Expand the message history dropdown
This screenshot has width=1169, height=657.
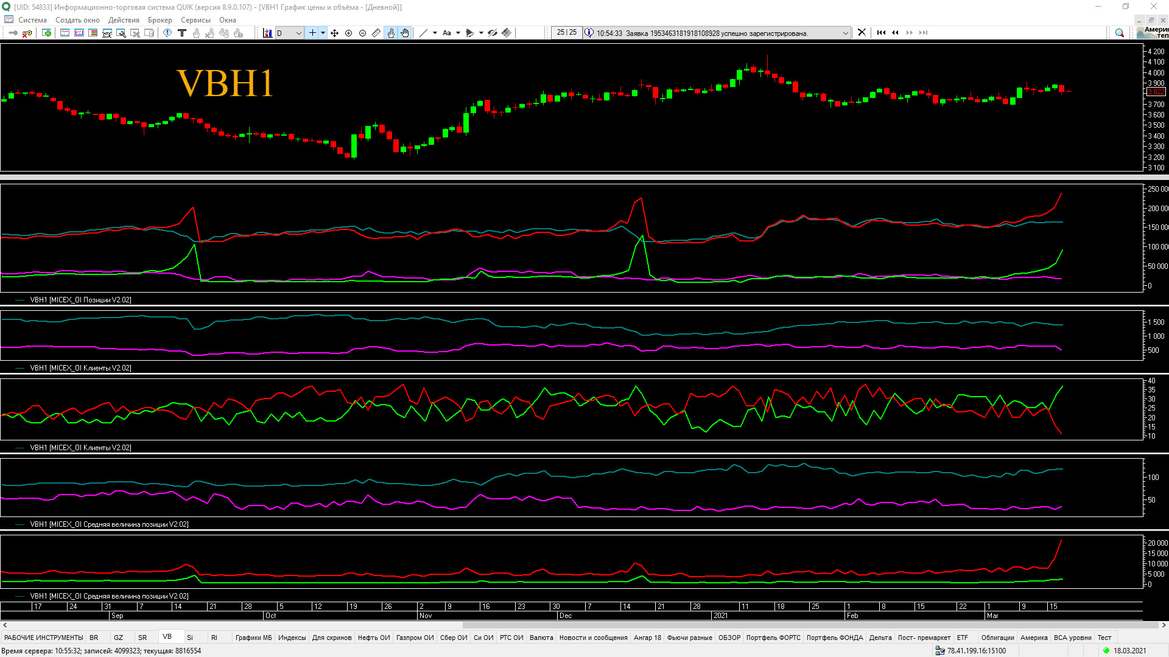pyautogui.click(x=845, y=33)
